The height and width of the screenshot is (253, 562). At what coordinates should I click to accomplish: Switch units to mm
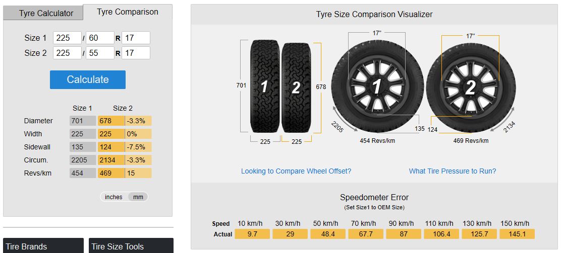tap(138, 197)
